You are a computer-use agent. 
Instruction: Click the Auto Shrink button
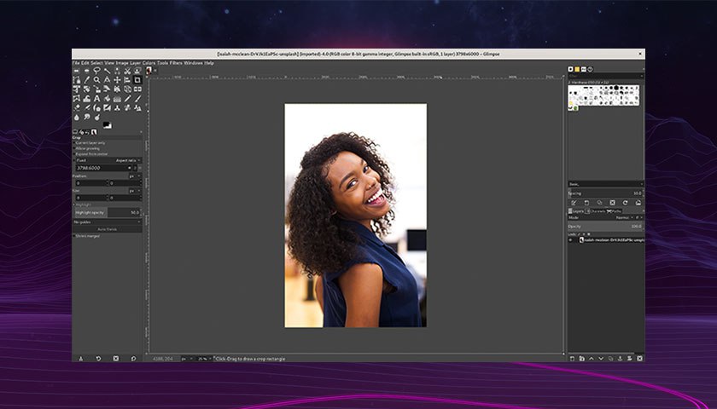pyautogui.click(x=107, y=229)
